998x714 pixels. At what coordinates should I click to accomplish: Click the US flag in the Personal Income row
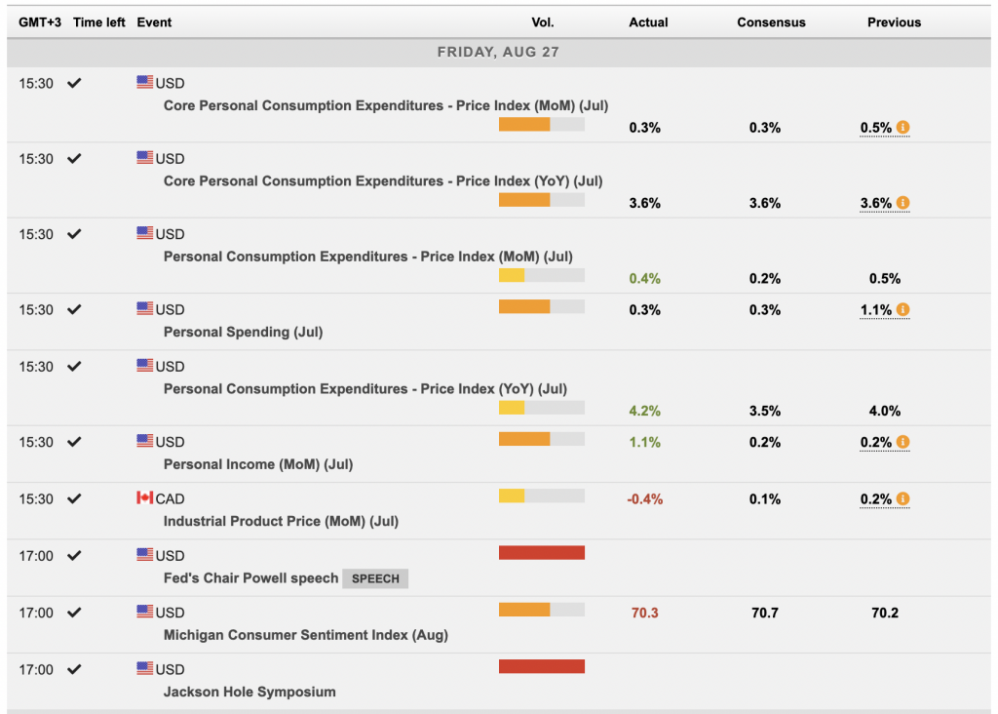[x=144, y=441]
